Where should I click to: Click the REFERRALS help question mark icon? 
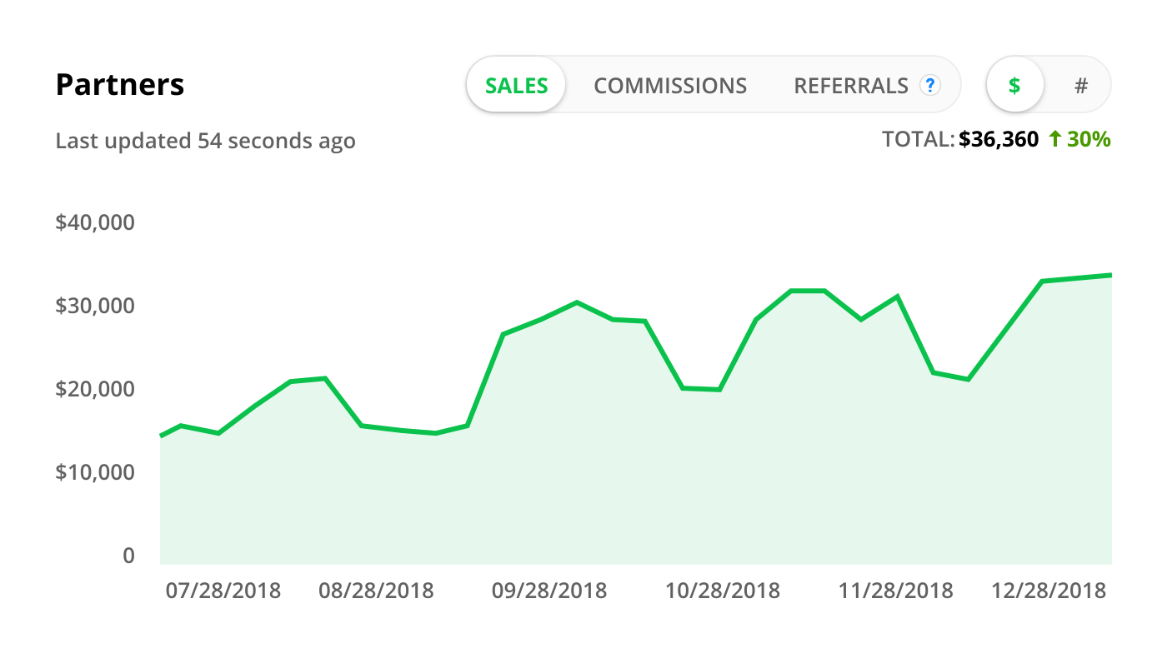tap(931, 84)
